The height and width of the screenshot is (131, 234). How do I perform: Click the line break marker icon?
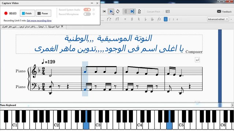click(197, 60)
